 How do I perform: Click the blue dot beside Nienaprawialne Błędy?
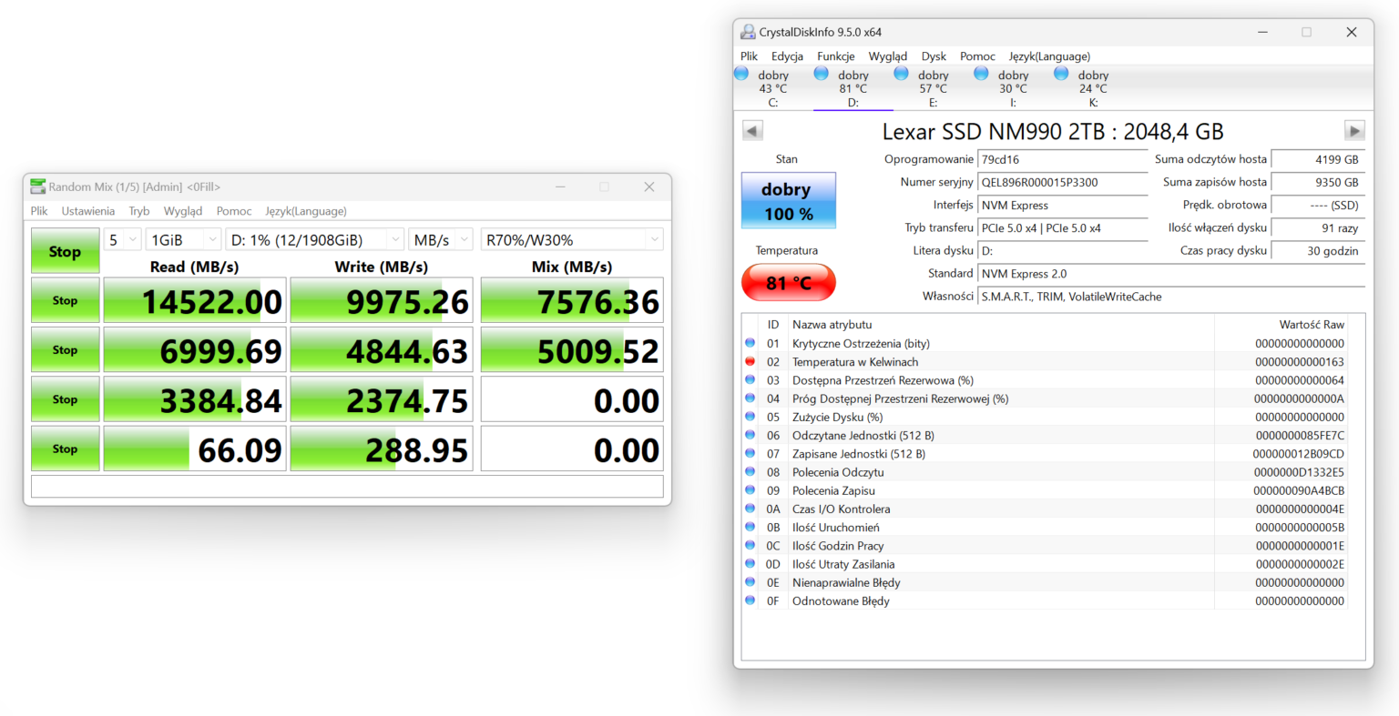pos(750,582)
